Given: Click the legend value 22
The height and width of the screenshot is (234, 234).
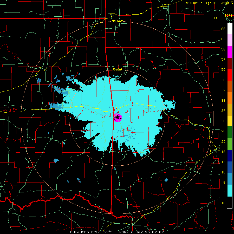Looking at the screenshot, I should pyautogui.click(x=223, y=141).
